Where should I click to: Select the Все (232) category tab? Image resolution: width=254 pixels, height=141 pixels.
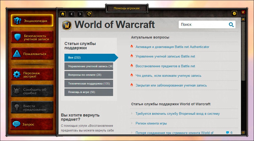tap(91, 57)
